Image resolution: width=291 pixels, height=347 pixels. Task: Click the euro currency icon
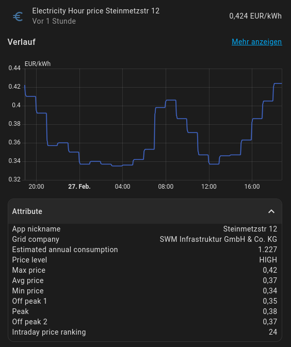coord(18,16)
